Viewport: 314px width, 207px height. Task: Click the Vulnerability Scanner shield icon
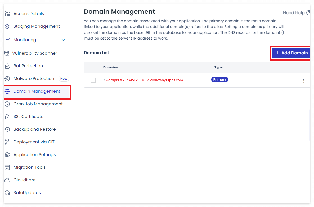pos(7,53)
